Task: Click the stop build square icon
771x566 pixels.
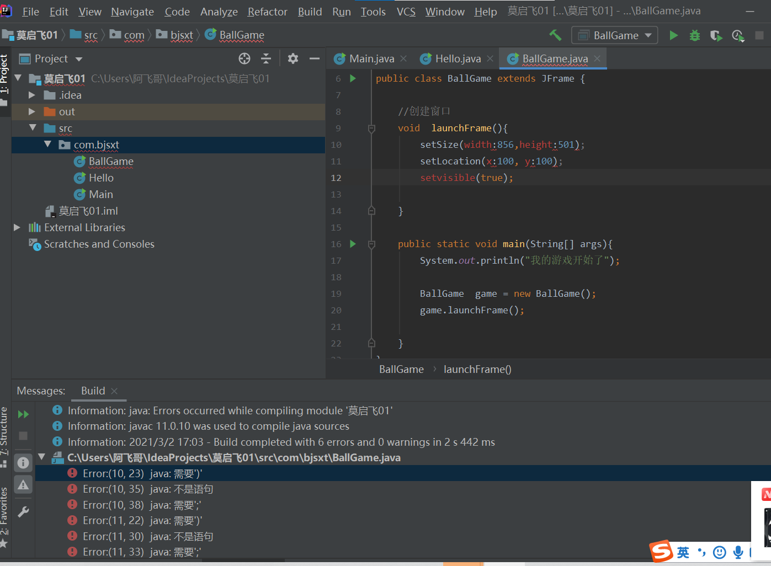Action: coord(23,436)
